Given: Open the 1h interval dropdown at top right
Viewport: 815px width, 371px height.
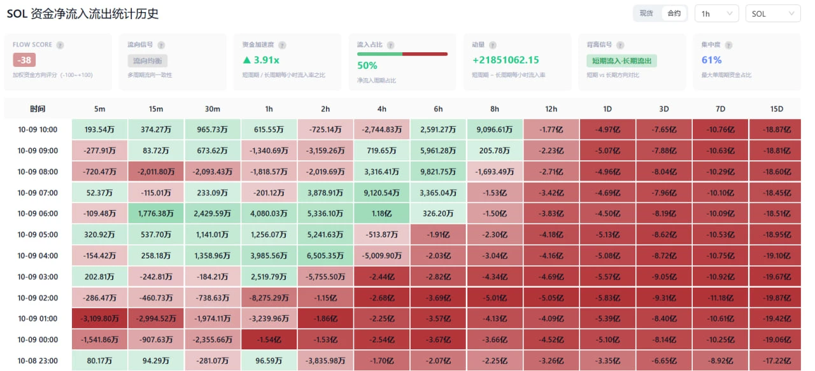Looking at the screenshot, I should tap(716, 13).
